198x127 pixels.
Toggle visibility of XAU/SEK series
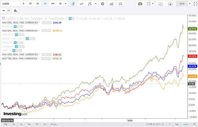pyautogui.click(x=43, y=31)
